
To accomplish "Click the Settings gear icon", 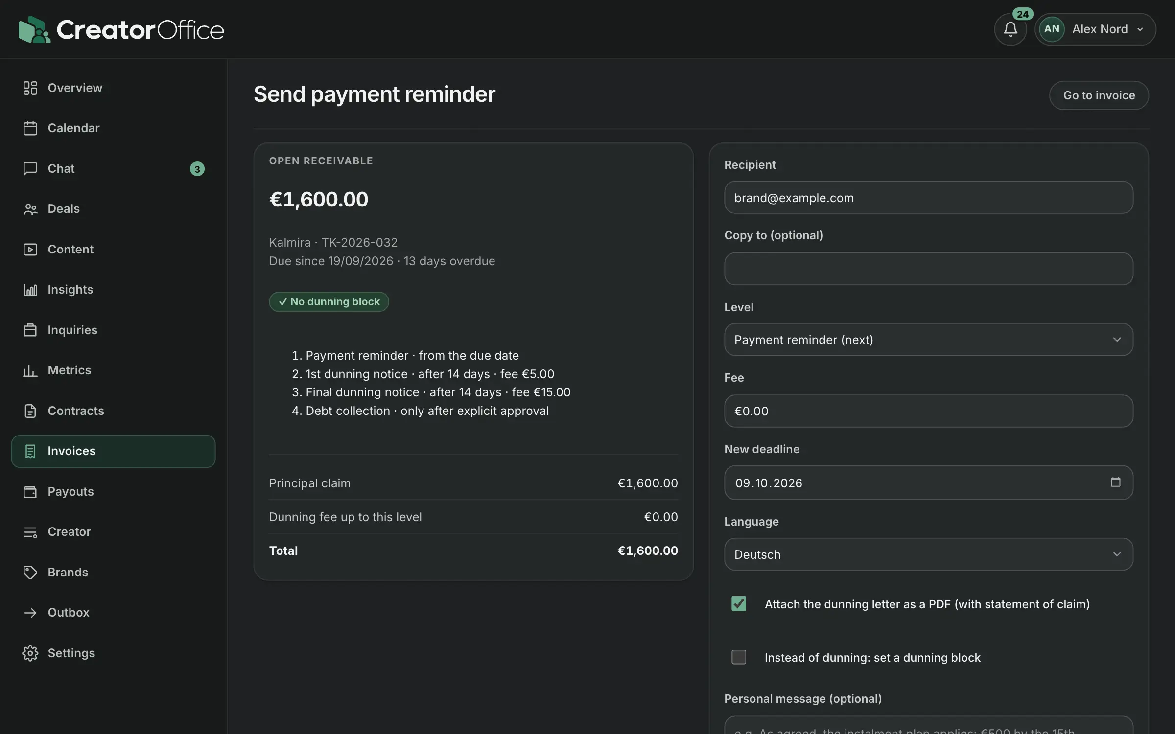I will click(x=30, y=653).
